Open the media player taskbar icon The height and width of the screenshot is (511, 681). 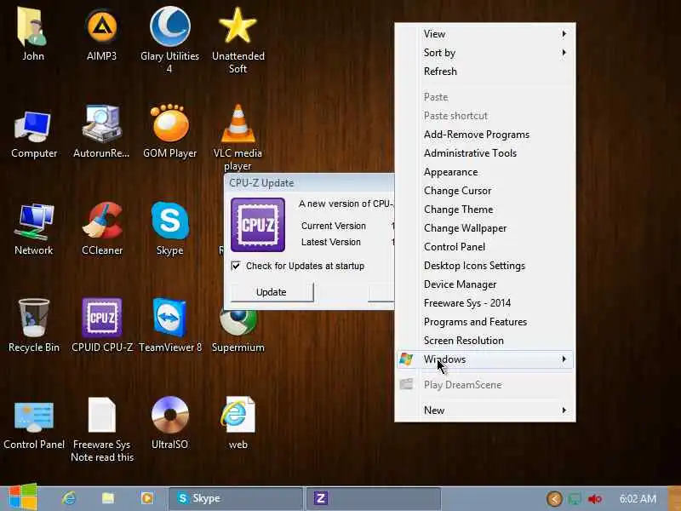[x=147, y=498]
